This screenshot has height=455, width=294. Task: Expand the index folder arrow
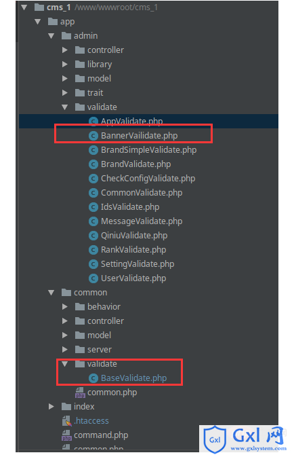pyautogui.click(x=51, y=407)
